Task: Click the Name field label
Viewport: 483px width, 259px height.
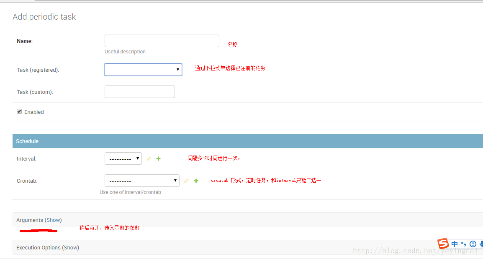Action: [x=24, y=41]
